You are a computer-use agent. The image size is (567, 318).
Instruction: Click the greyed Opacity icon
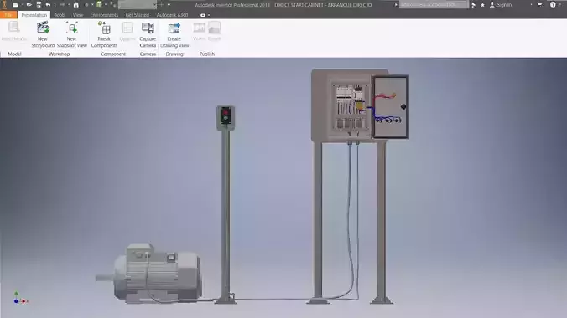click(127, 28)
